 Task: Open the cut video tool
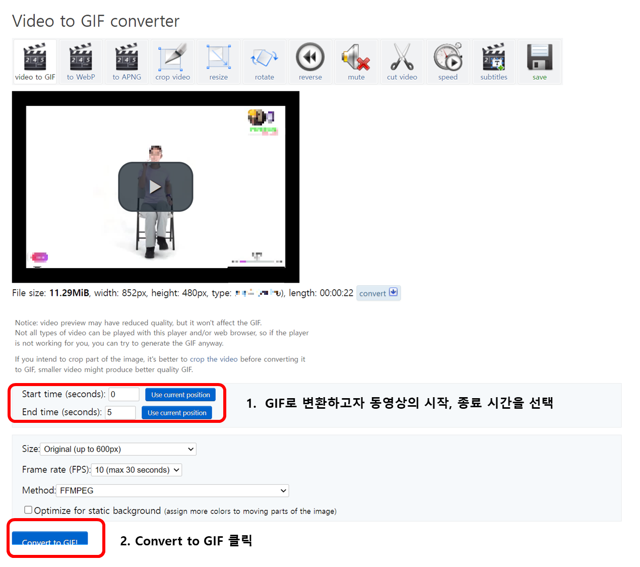click(402, 60)
